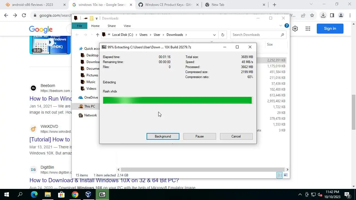This screenshot has height=200, width=356.
Task: Expand the Downloads breadcrumb arrow
Action: click(186, 35)
